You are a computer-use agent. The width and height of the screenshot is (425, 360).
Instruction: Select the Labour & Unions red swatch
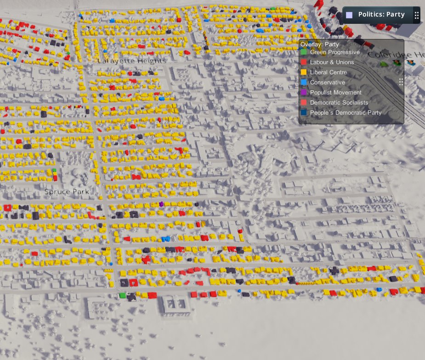point(304,62)
